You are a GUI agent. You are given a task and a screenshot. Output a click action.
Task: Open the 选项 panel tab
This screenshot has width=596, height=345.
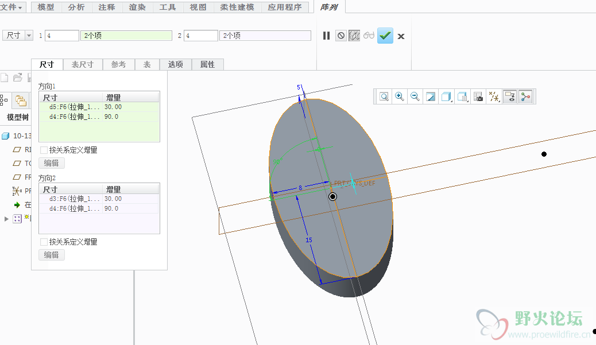[176, 64]
